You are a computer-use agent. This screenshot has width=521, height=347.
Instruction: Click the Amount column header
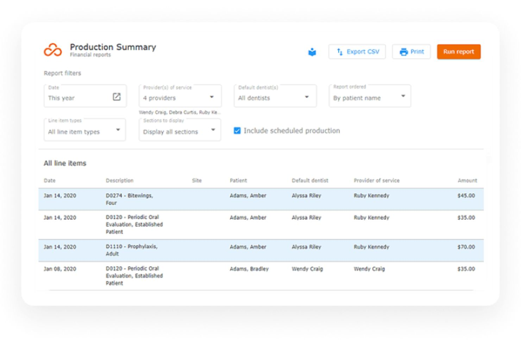[x=467, y=180]
